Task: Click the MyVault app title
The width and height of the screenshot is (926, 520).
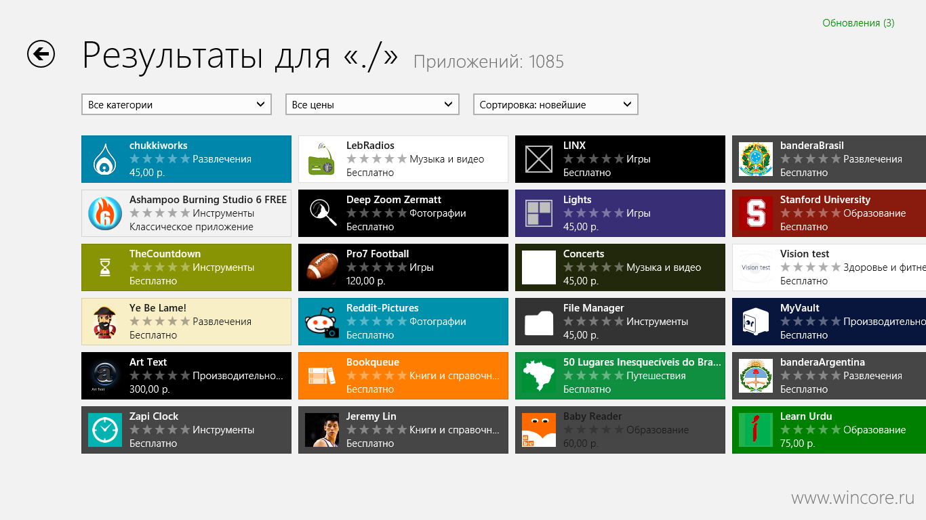Action: pos(800,308)
